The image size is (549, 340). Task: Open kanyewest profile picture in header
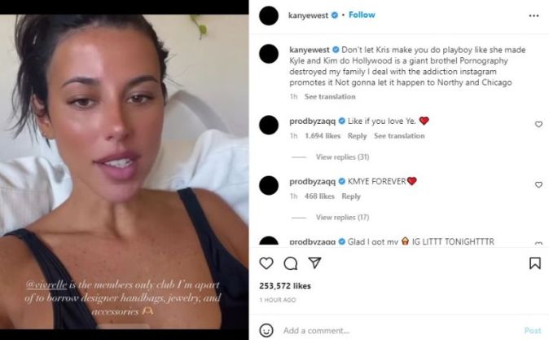269,15
